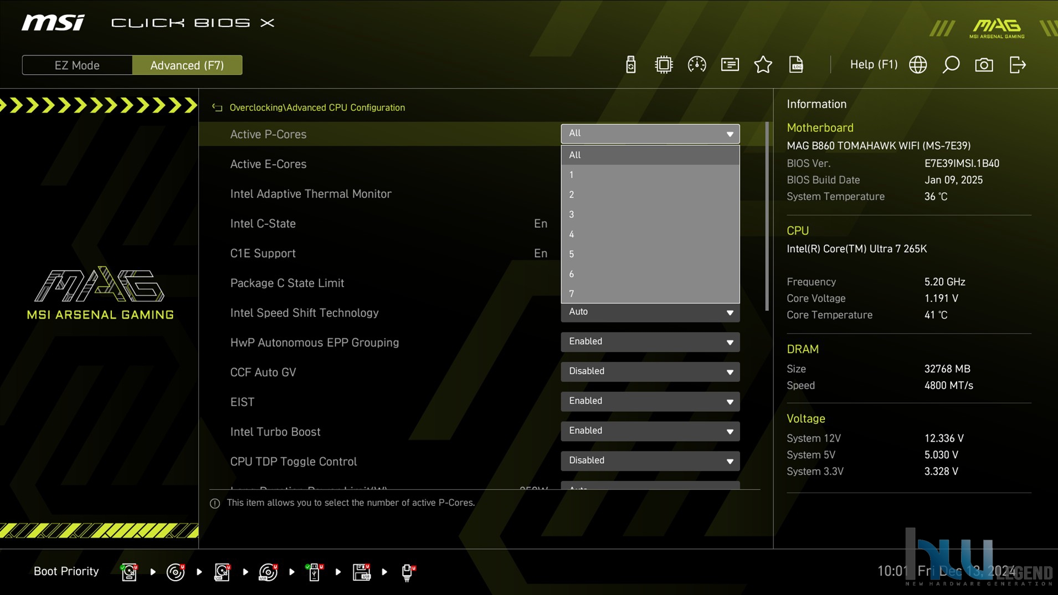The height and width of the screenshot is (595, 1058).
Task: Open Intel Speed Shift Technology dropdown
Action: tap(650, 312)
